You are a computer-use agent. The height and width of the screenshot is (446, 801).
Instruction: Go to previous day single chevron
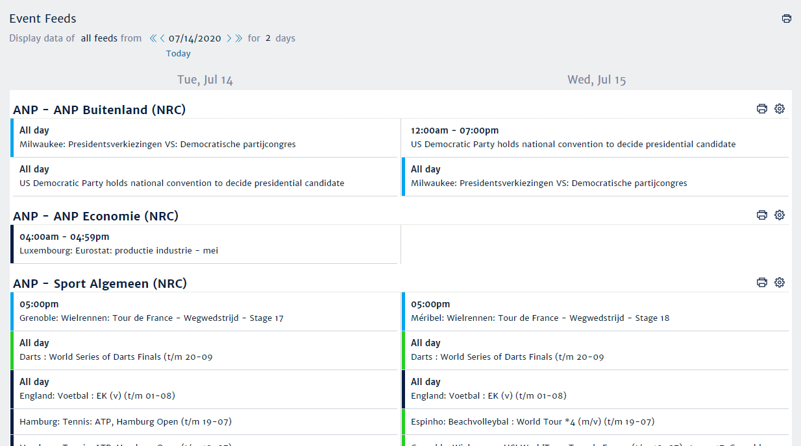pos(162,38)
